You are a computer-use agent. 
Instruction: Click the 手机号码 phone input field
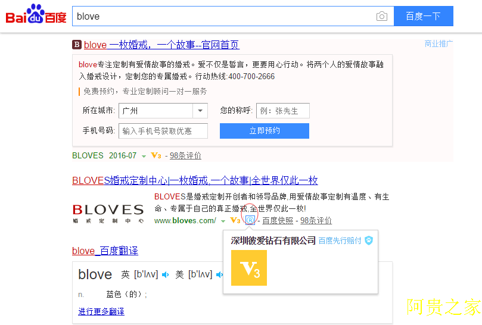click(163, 131)
